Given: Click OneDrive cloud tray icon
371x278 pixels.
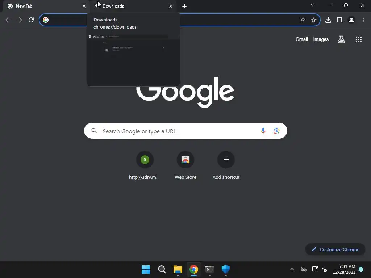Looking at the screenshot, I should coord(304,269).
